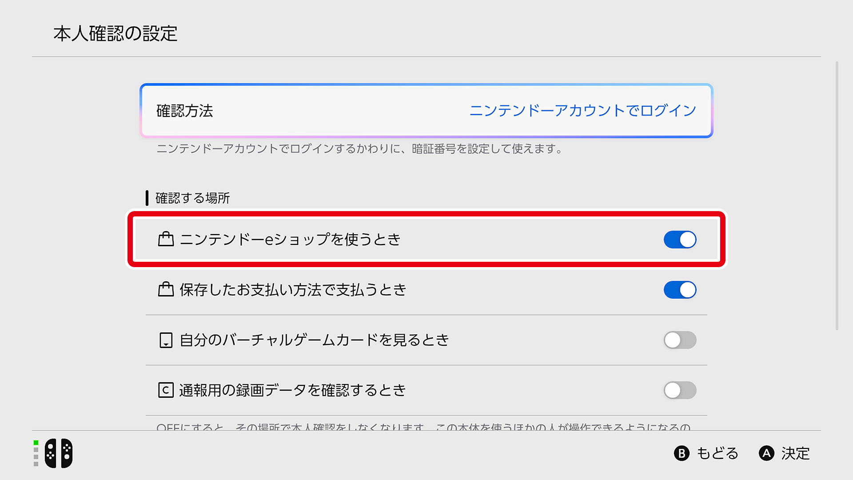Click the game card icon beside バーチャルゲームカード
Viewport: 853px width, 480px height.
[166, 340]
